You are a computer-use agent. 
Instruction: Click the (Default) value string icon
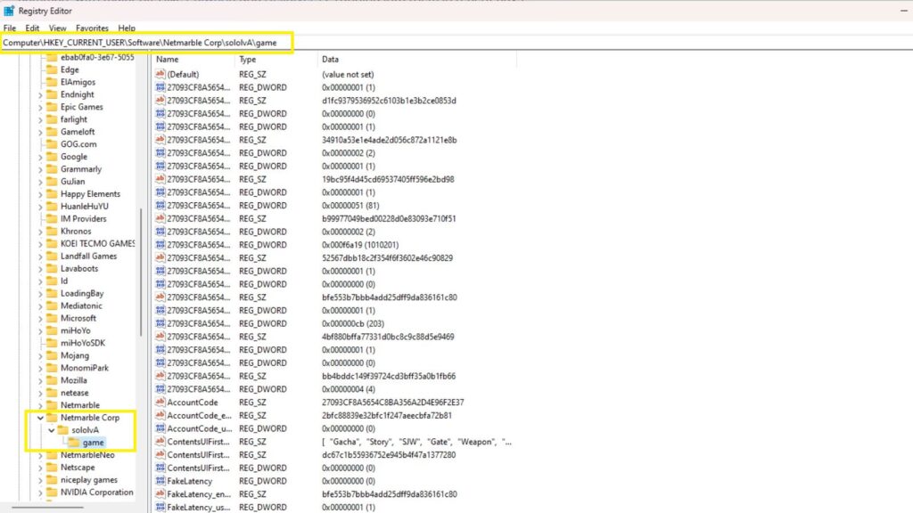160,74
